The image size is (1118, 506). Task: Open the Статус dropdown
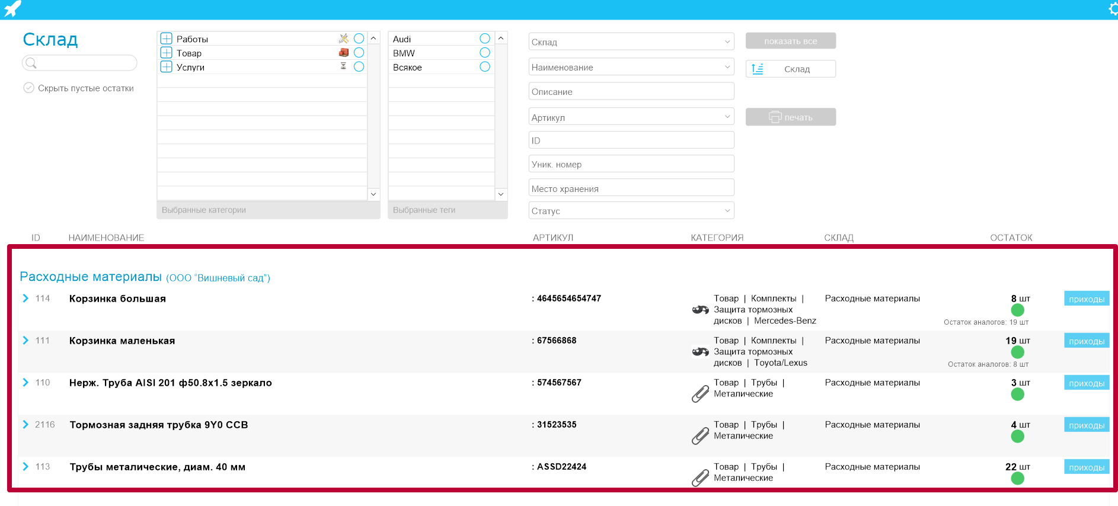tap(631, 211)
